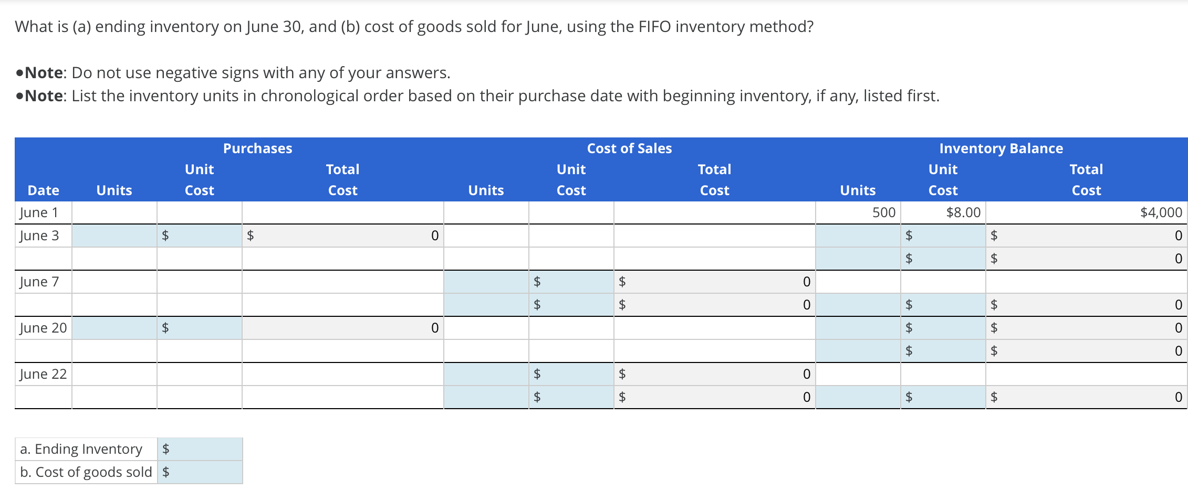Click the $4,000 total cost cell
The width and height of the screenshot is (1188, 491).
[1086, 212]
